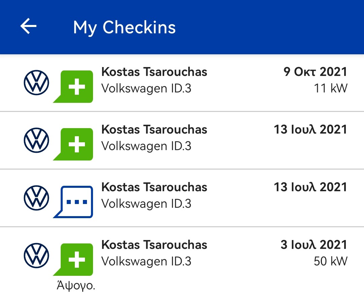
Task: Click Volkswagen ID.3 text in 3 Ιουλ entry
Action: coord(146,261)
